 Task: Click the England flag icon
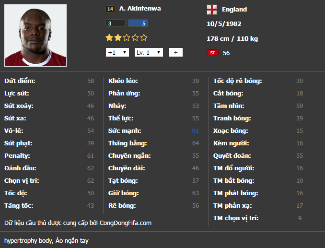[212, 10]
